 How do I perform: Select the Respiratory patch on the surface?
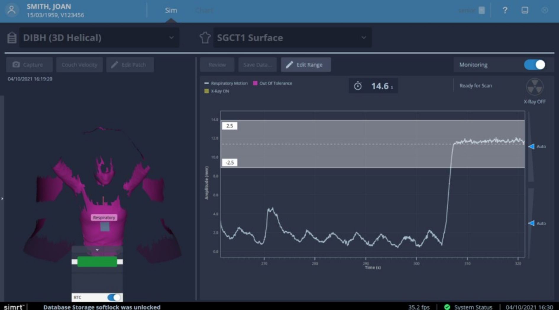coord(104,227)
